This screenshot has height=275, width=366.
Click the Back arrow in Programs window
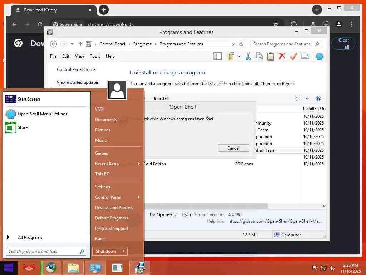click(54, 44)
